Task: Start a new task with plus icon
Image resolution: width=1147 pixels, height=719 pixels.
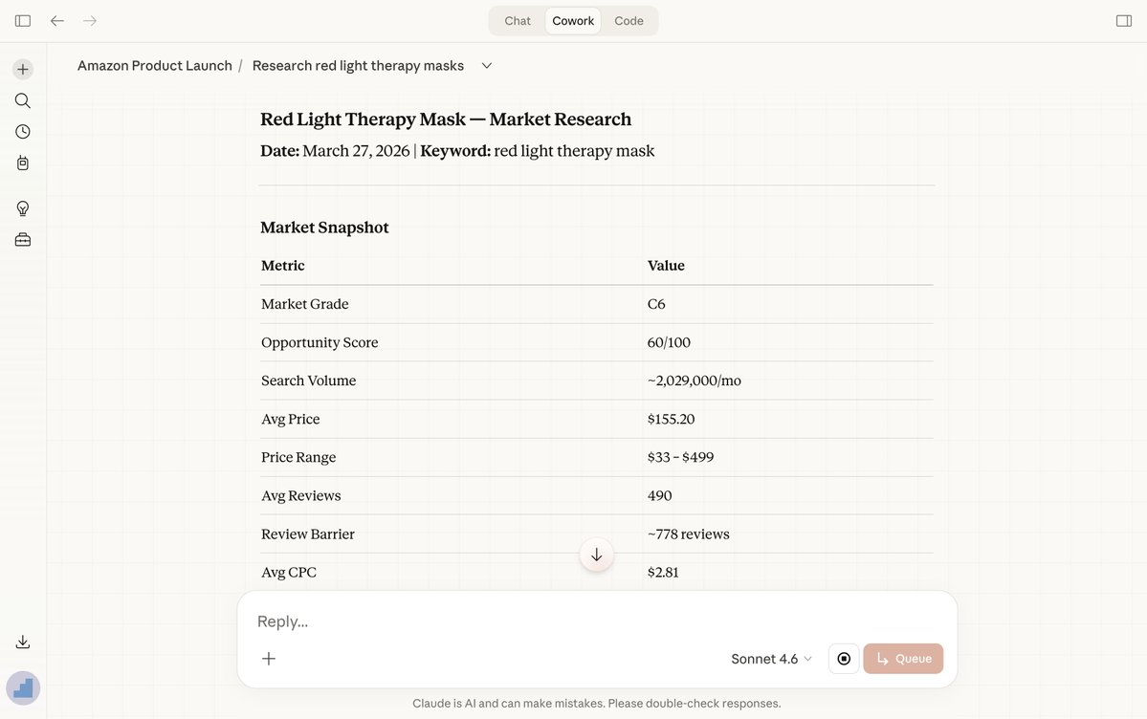Action: click(x=23, y=70)
